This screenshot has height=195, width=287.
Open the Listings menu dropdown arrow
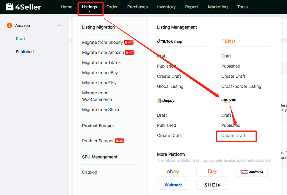point(90,11)
